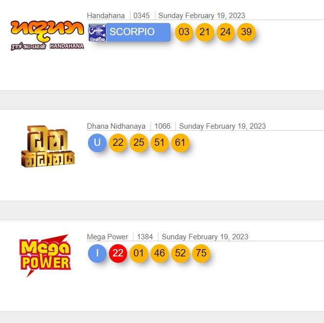Click the blue SCORPIO label badge

(x=130, y=32)
